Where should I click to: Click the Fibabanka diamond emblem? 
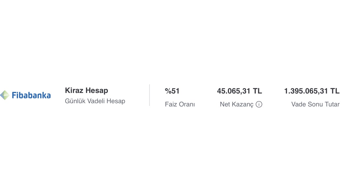[5, 95]
